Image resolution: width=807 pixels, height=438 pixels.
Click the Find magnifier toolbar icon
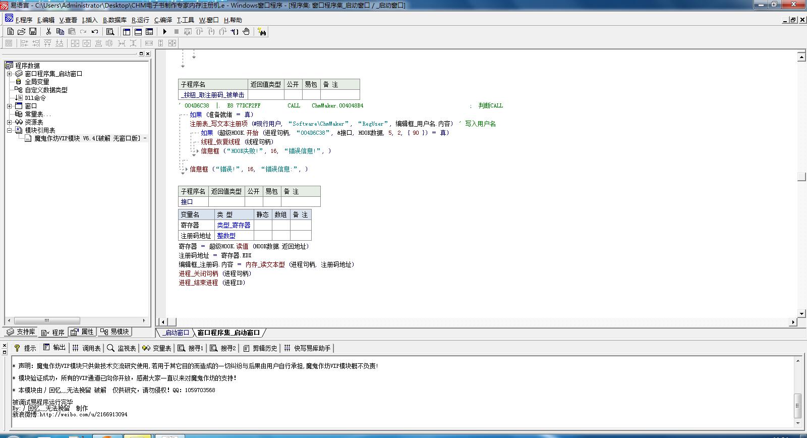[x=110, y=31]
